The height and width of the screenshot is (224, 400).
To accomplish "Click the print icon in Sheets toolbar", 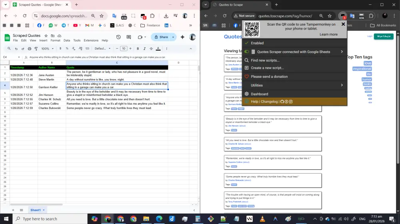I will point(29,49).
